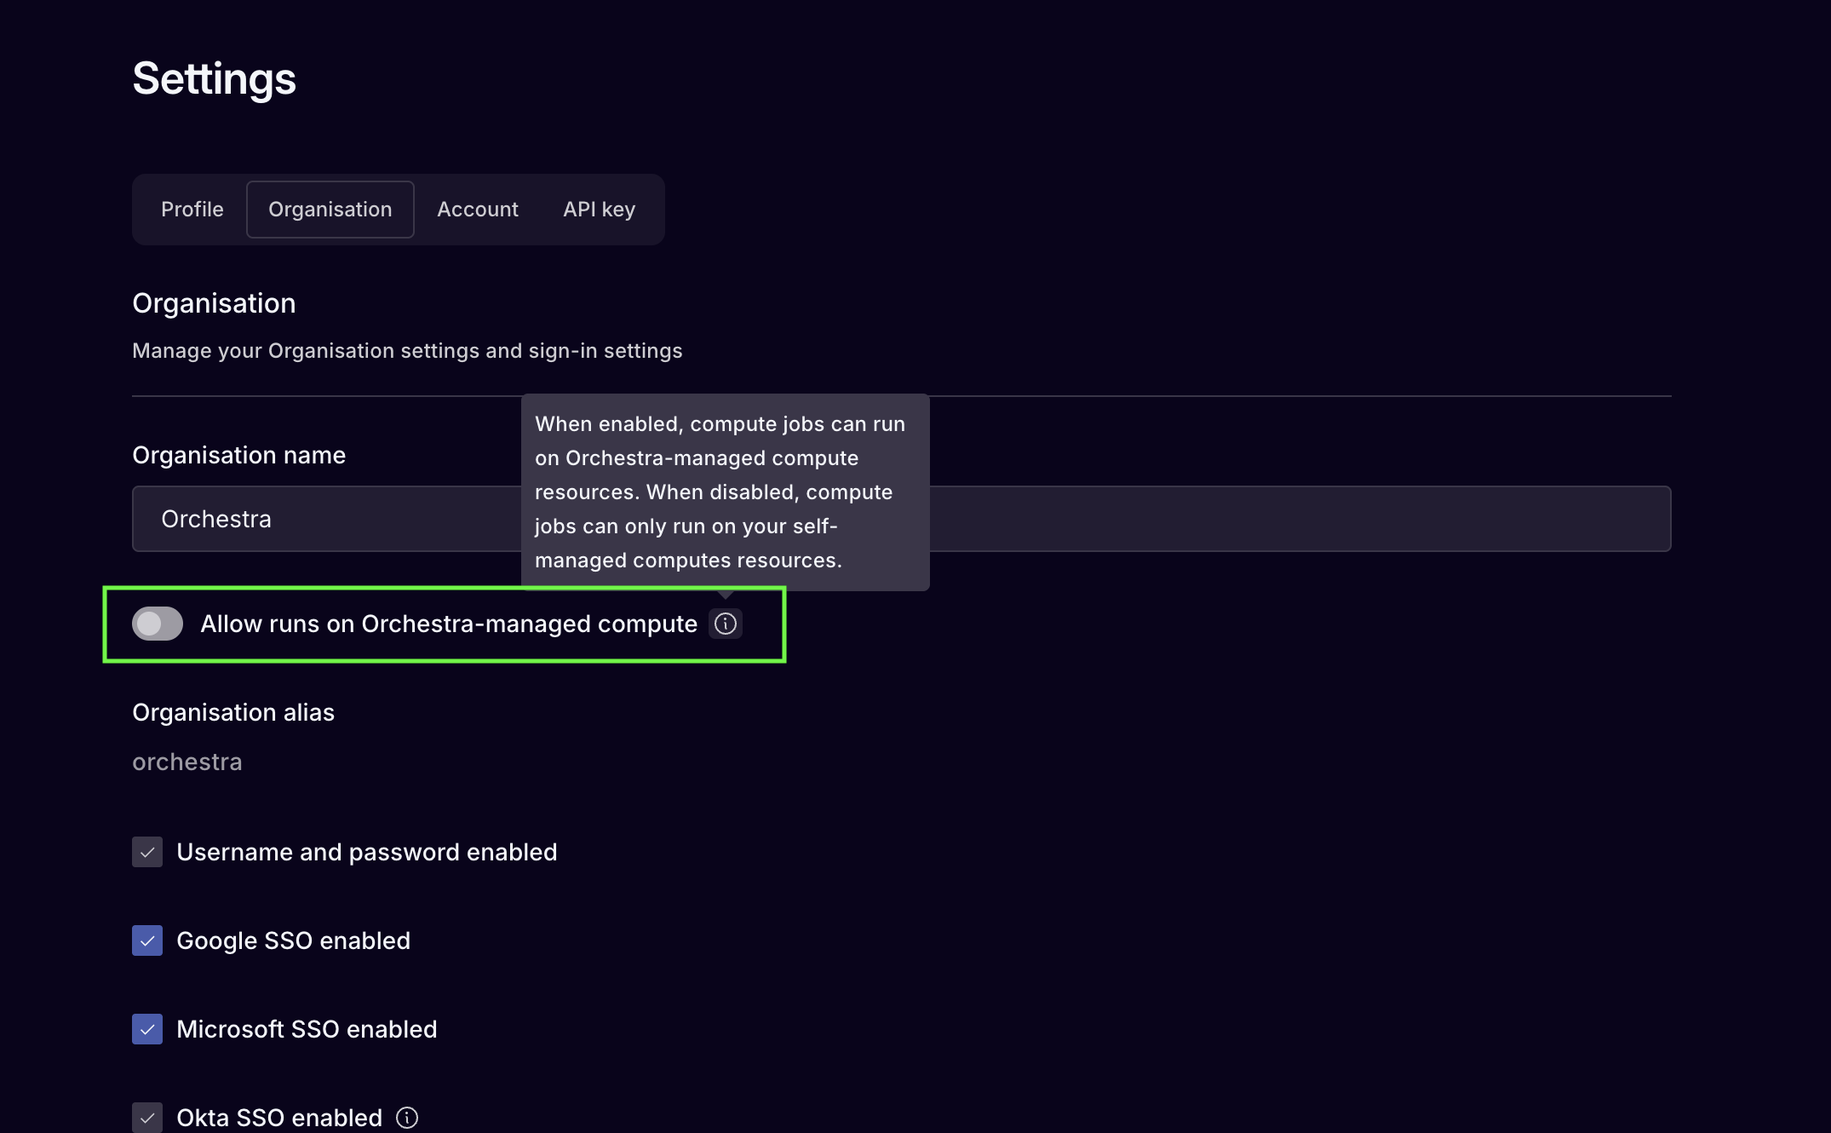Viewport: 1831px width, 1133px height.
Task: Select the Organisation tab
Action: coord(330,210)
